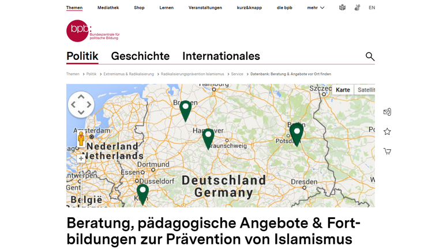Click the Politik breadcrumb link
The image size is (443, 249).
click(91, 74)
